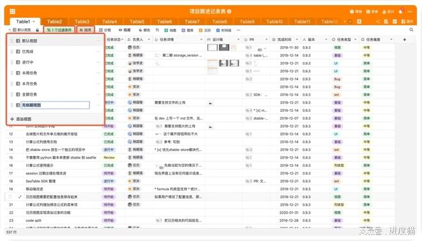422x241 pixels.
Task: Toggle the view lock icon
Action: tap(38, 30)
